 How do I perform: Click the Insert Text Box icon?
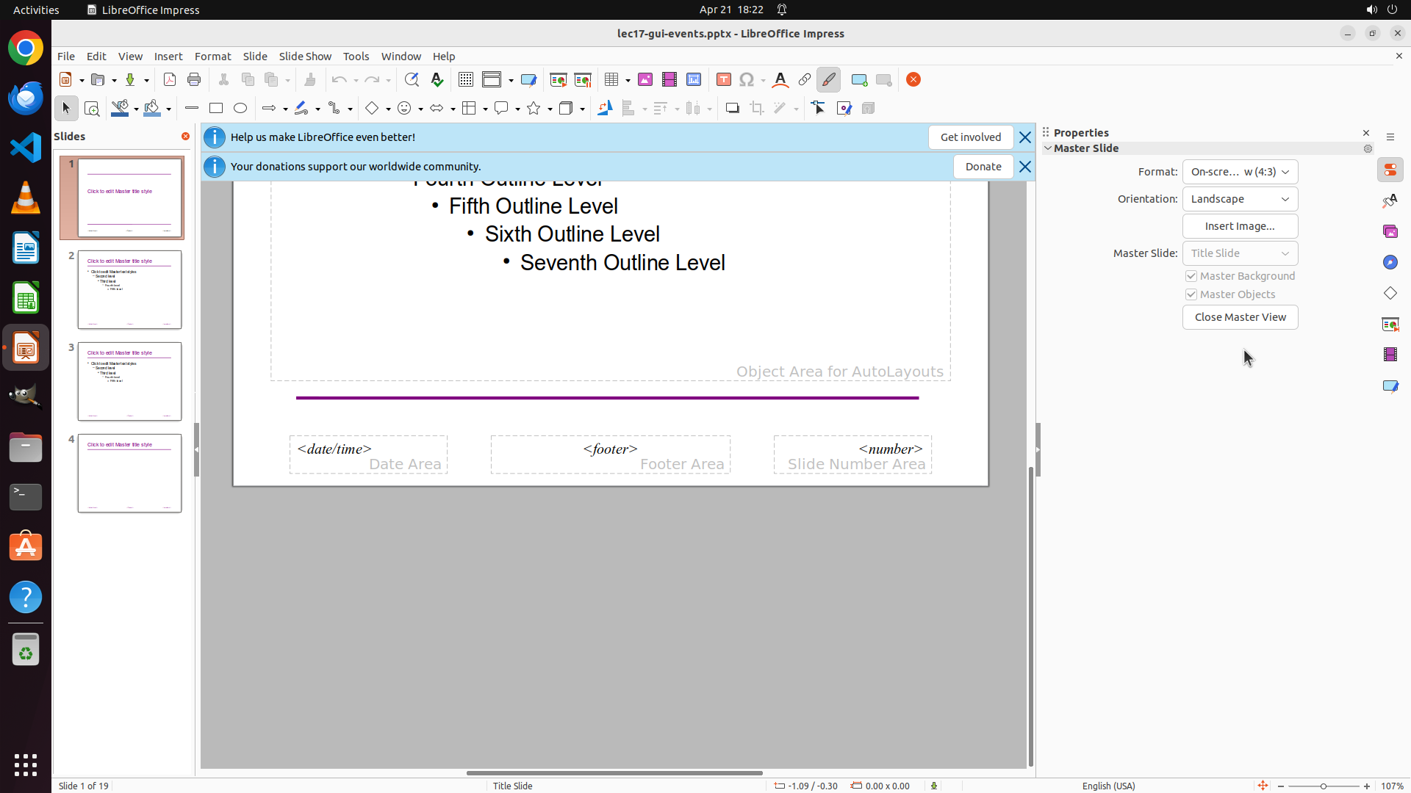coord(724,80)
